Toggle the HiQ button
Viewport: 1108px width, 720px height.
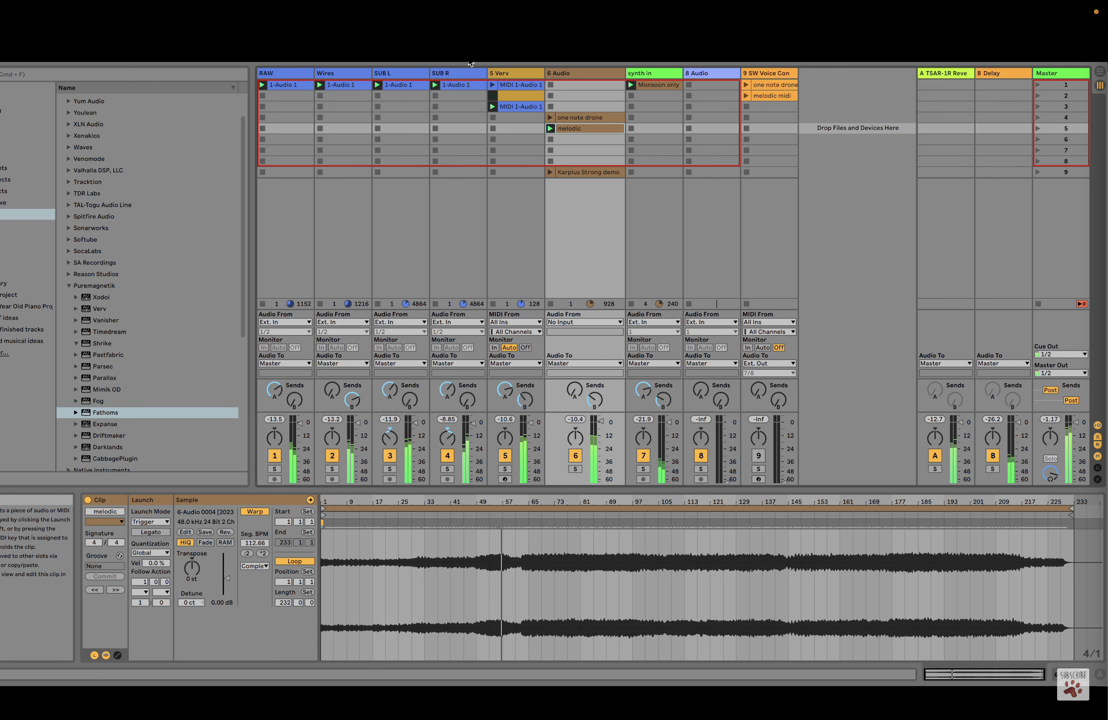[185, 543]
